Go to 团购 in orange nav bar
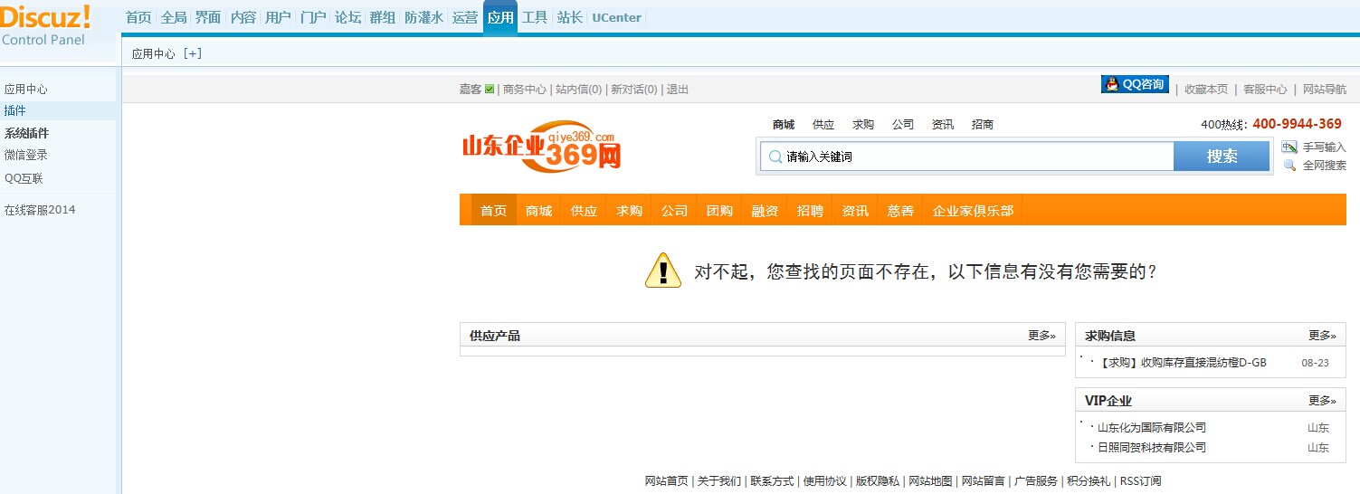 point(719,210)
